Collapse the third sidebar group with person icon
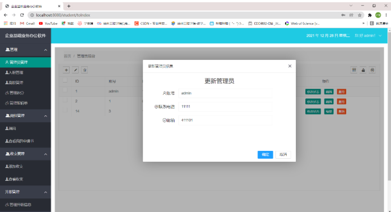The height and width of the screenshot is (212, 391). click(x=25, y=154)
